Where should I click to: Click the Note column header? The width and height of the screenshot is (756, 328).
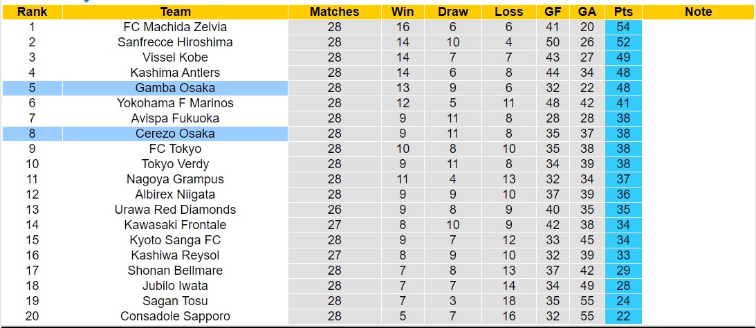point(698,12)
